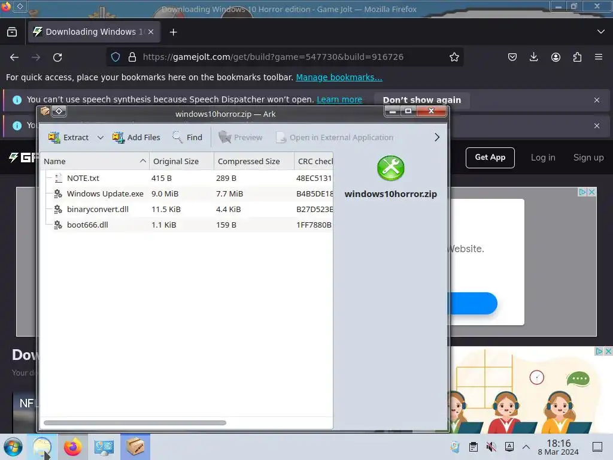Select the Windows Update.exe entry
This screenshot has height=460, width=613.
tap(105, 193)
